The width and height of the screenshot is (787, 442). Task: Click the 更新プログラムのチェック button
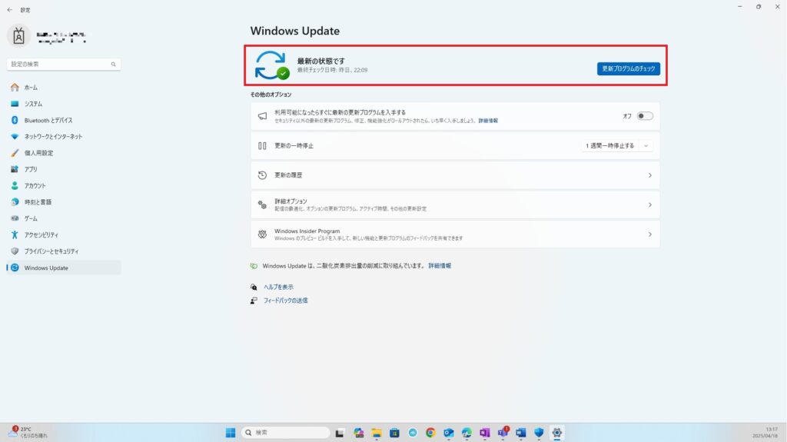(629, 69)
